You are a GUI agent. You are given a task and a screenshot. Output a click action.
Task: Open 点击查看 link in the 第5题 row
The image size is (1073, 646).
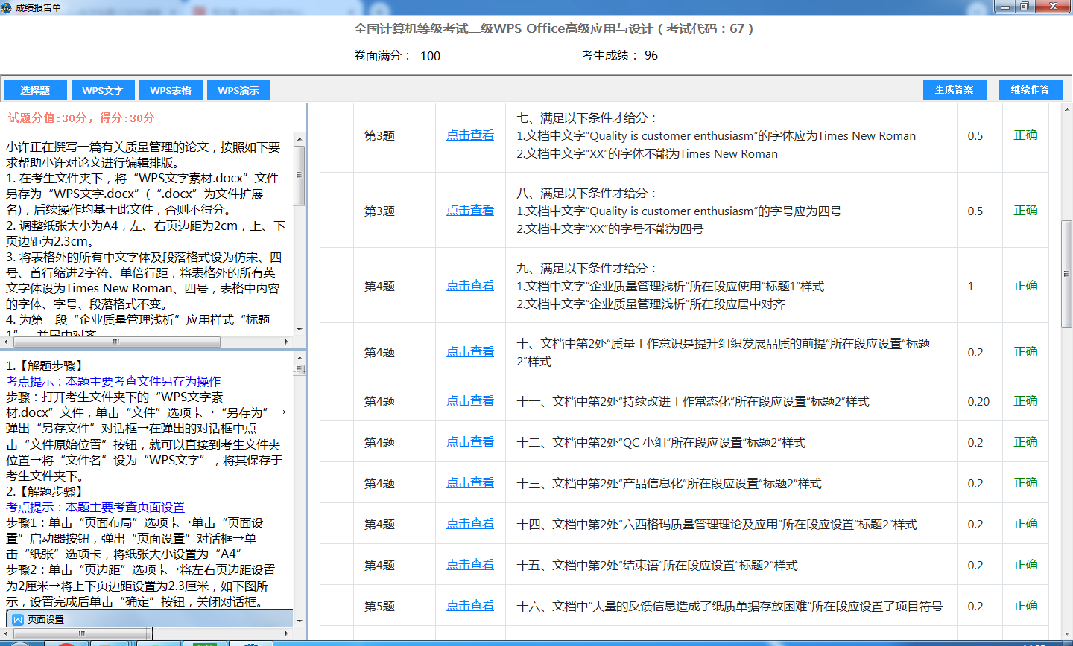coord(470,606)
